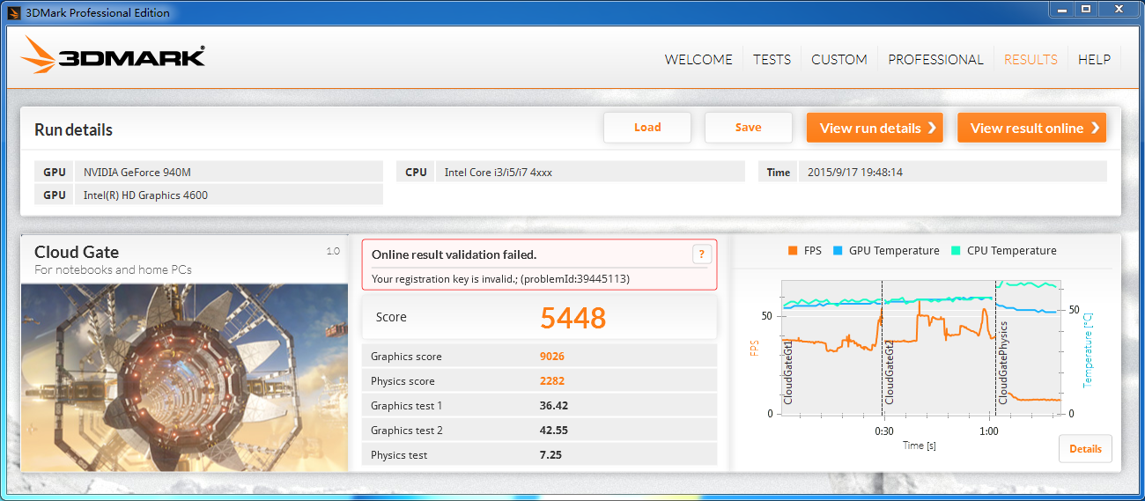Maximize the 3DMark window
This screenshot has width=1145, height=501.
[1086, 9]
